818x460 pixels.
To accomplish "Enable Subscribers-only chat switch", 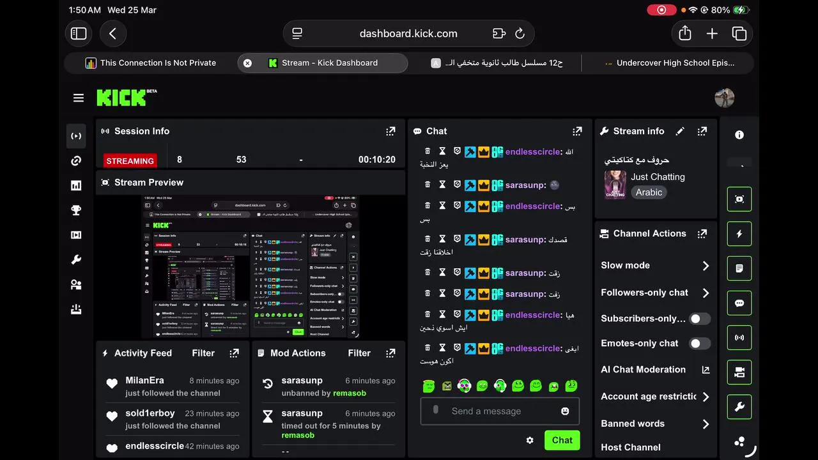I will (x=699, y=318).
